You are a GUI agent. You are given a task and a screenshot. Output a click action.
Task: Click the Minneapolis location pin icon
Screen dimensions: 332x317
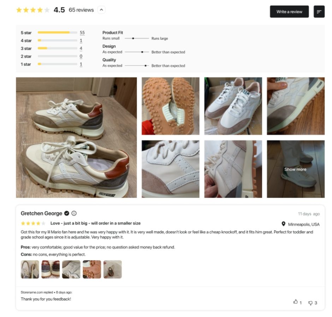pyautogui.click(x=283, y=224)
